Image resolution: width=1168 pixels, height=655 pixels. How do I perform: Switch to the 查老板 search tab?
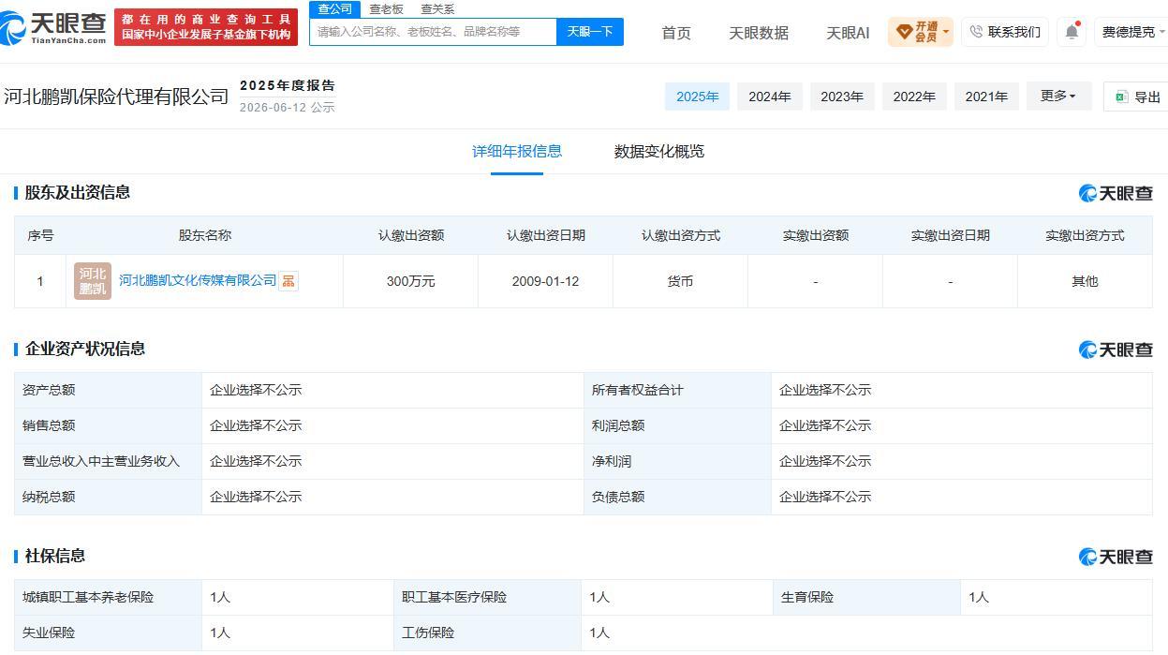tap(386, 9)
